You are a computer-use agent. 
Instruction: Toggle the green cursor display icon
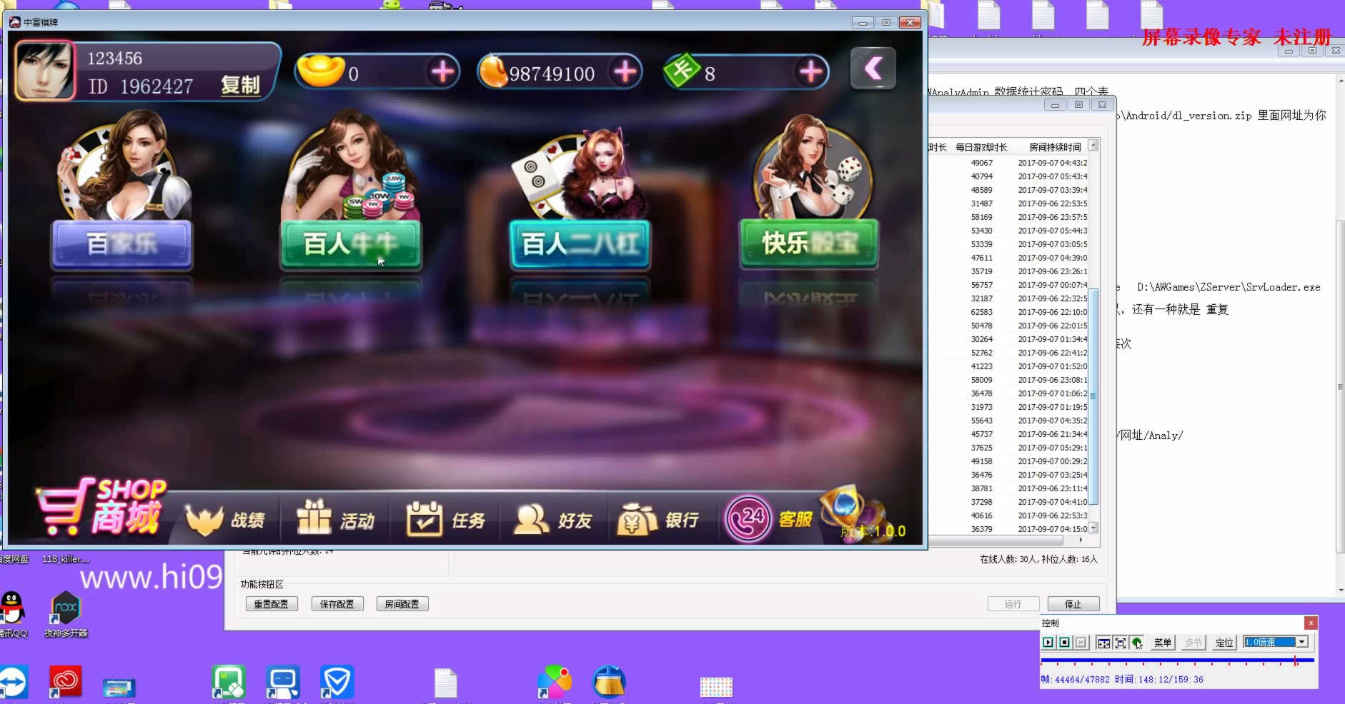[x=1137, y=643]
